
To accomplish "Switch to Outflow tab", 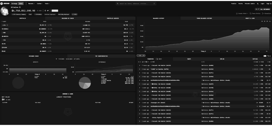I will (x=255, y=59).
